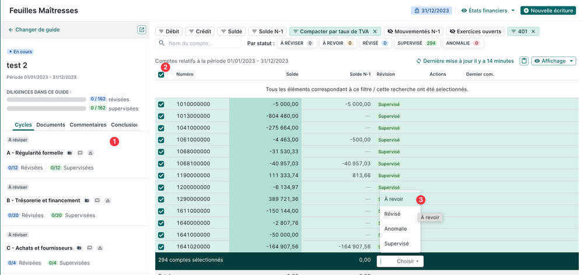Toggle 'Mouvementés N-1' visibility filter
583x275 pixels.
coord(414,31)
